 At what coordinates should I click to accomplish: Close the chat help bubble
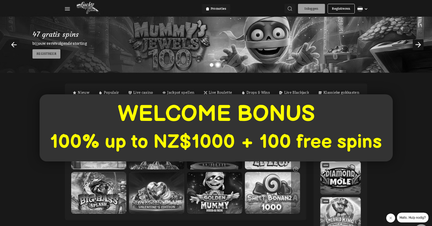point(391,218)
